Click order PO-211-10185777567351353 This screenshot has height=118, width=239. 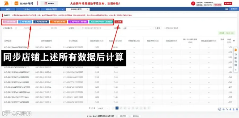(x=17, y=102)
